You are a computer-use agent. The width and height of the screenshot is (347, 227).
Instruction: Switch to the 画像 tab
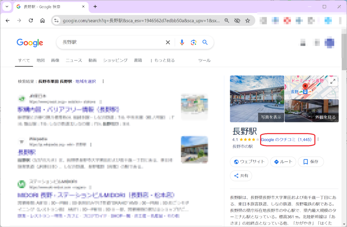[55, 60]
